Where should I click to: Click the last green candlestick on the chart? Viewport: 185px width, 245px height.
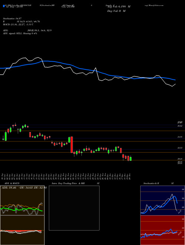(131, 159)
